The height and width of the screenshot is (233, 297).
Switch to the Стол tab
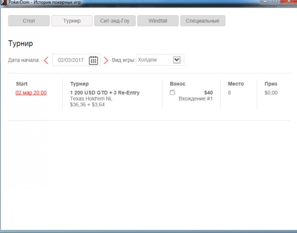(x=29, y=21)
